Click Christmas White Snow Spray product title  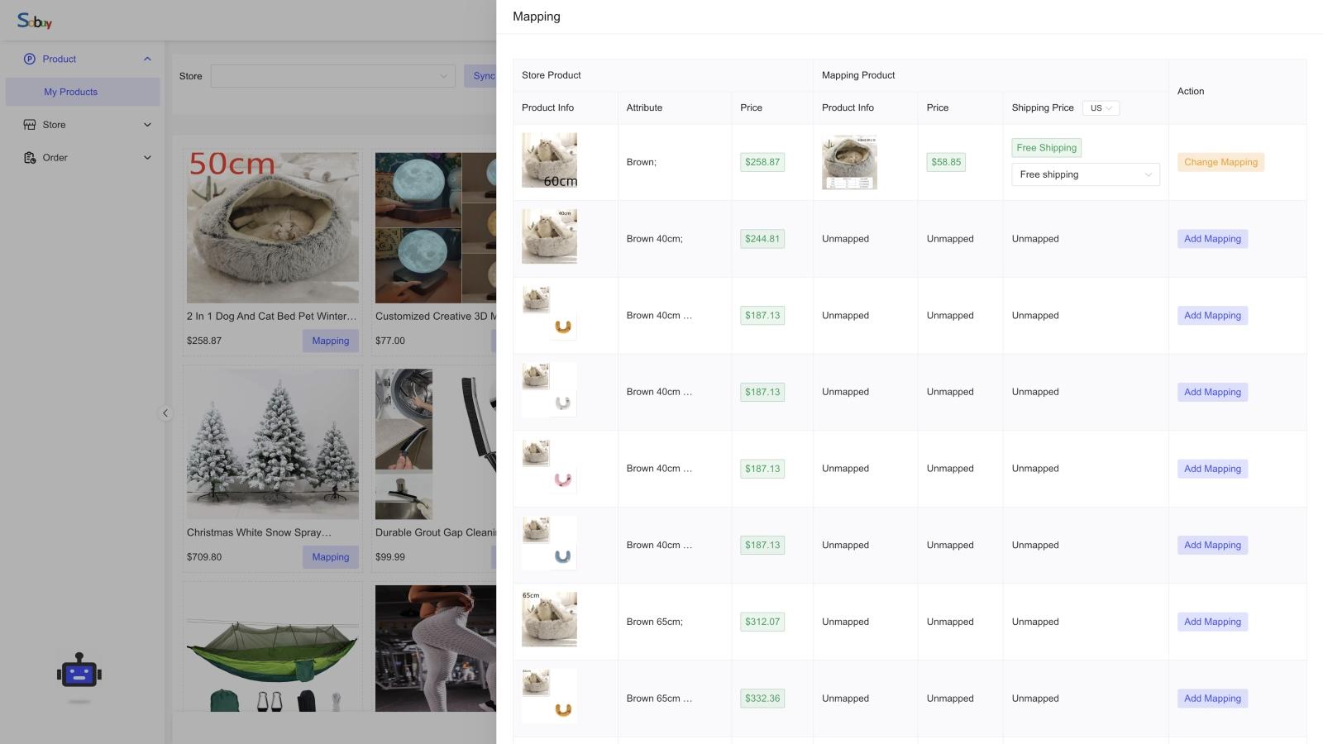[x=259, y=533]
